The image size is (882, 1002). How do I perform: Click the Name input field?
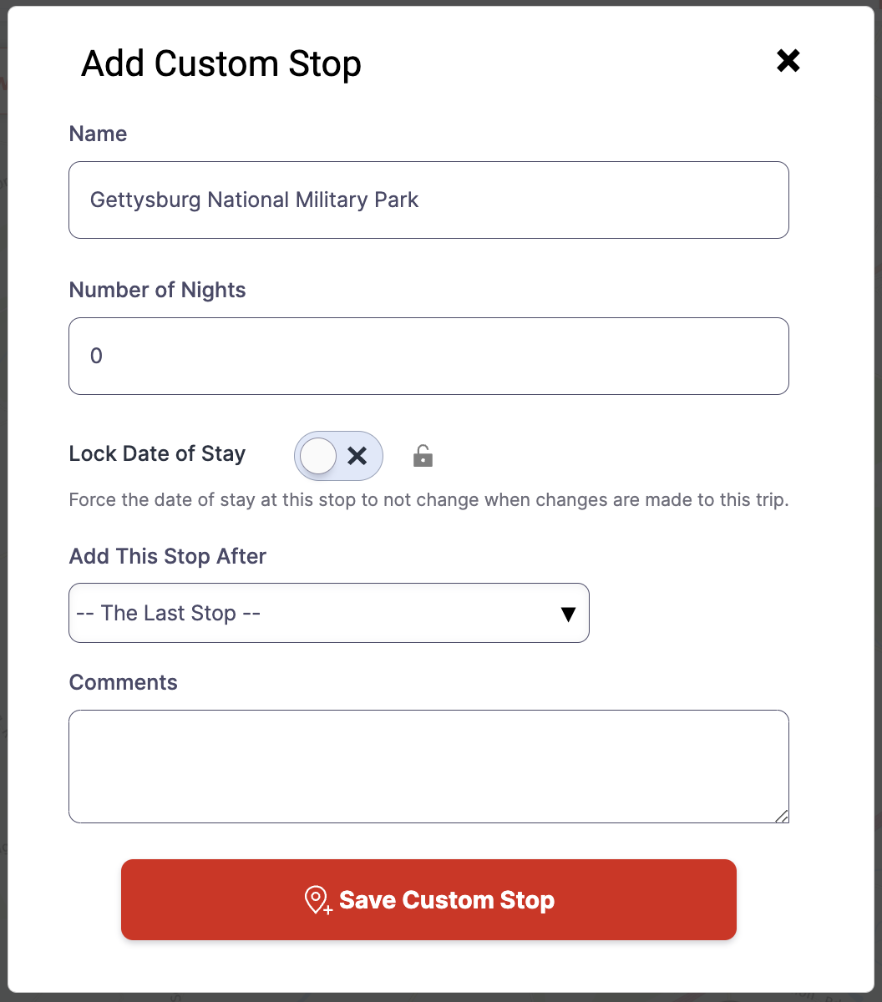(428, 200)
